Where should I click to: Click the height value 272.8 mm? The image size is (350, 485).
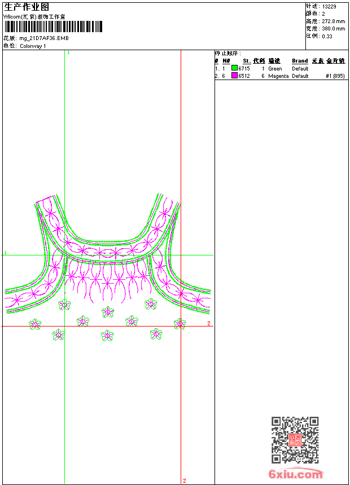(333, 21)
